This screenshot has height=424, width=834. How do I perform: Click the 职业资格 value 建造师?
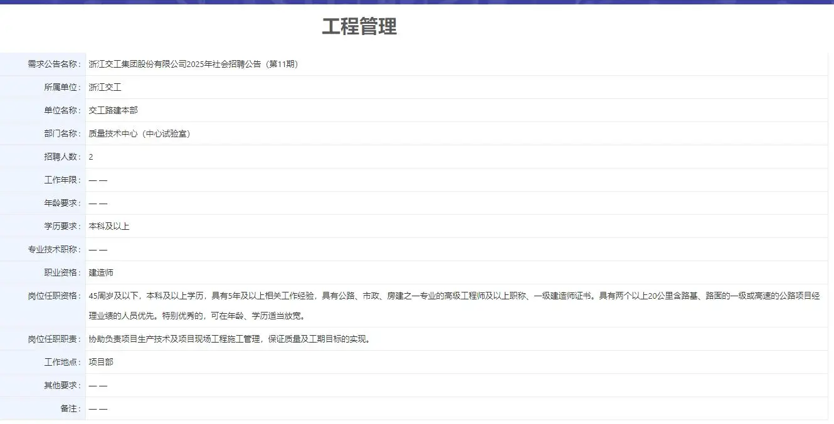coord(101,272)
